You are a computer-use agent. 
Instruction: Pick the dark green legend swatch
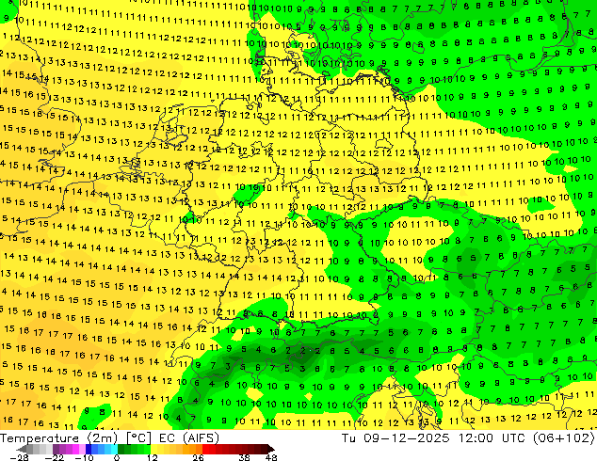[121, 449]
